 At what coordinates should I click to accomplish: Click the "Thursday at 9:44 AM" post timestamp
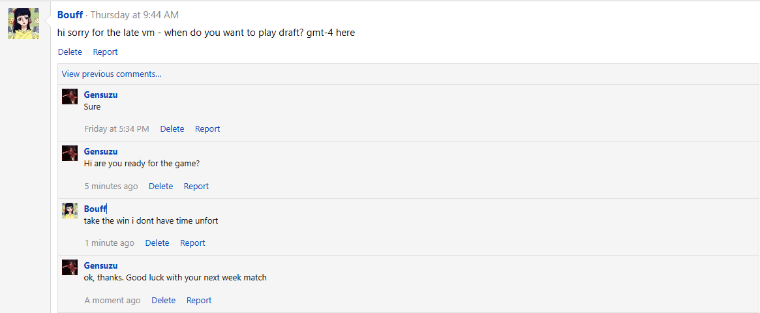pos(134,15)
